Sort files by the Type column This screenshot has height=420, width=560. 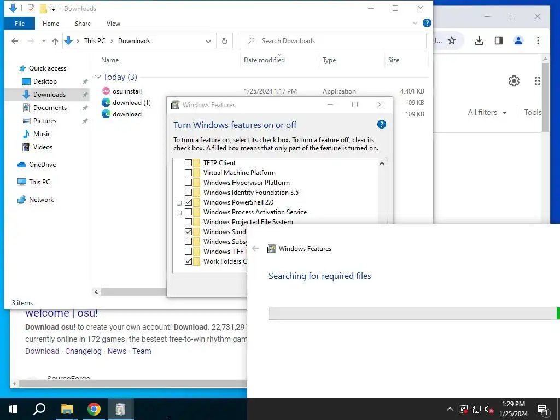pos(329,60)
